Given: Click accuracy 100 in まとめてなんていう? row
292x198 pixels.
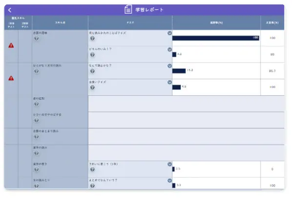Looking at the screenshot, I should click(272, 185).
